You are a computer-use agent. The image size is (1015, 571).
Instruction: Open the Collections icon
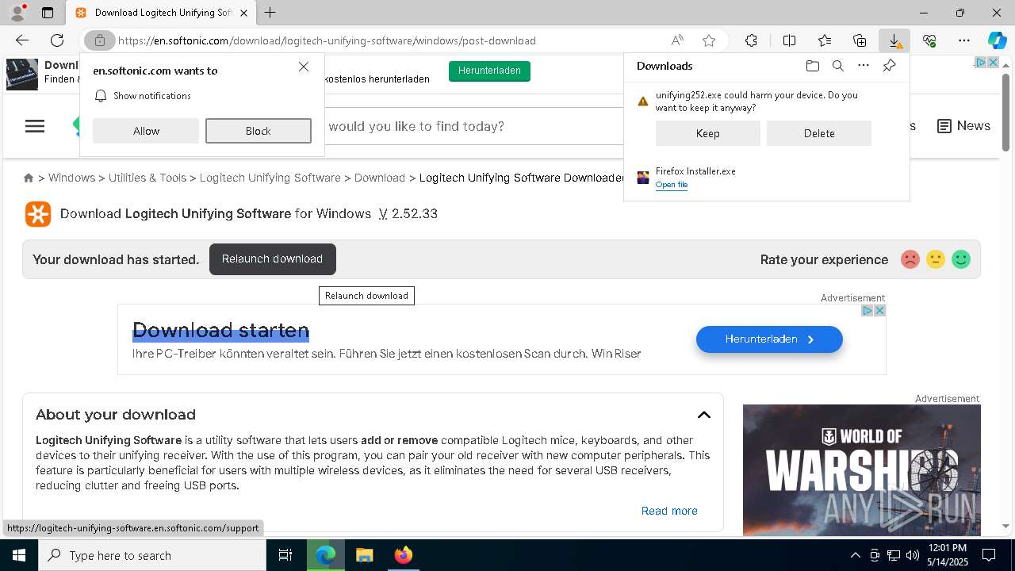860,40
